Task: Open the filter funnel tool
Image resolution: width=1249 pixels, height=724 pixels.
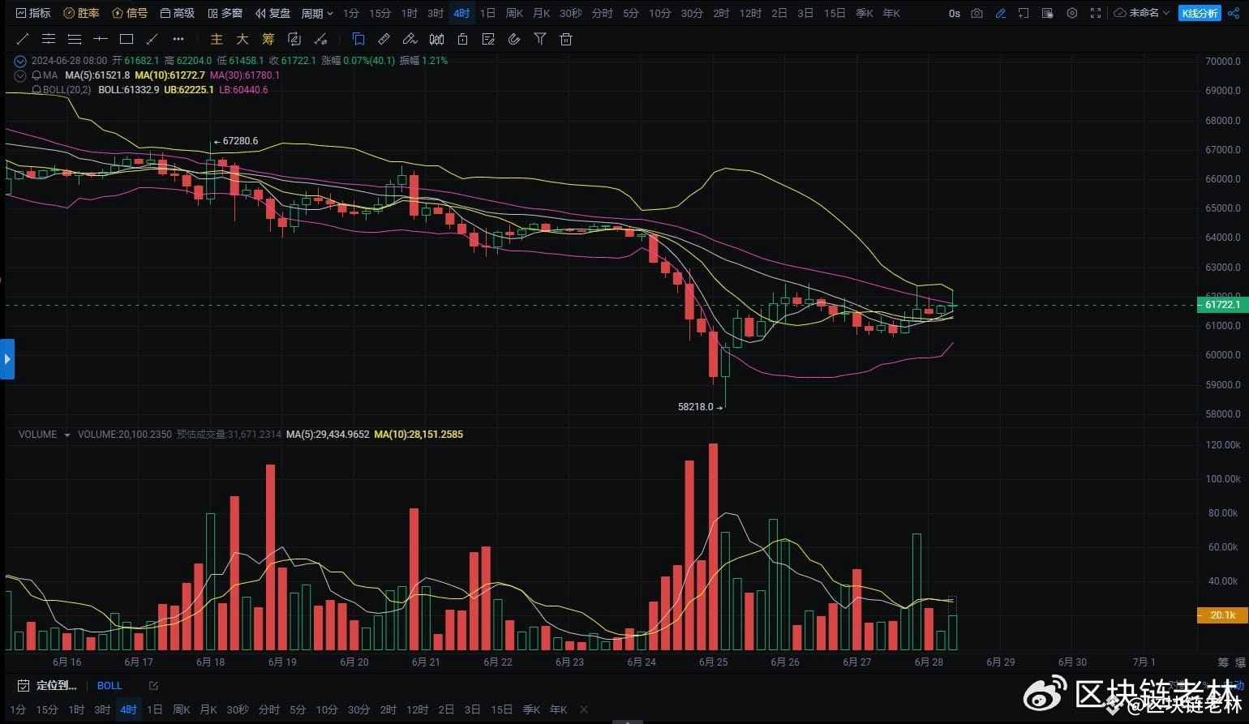Action: pos(540,39)
